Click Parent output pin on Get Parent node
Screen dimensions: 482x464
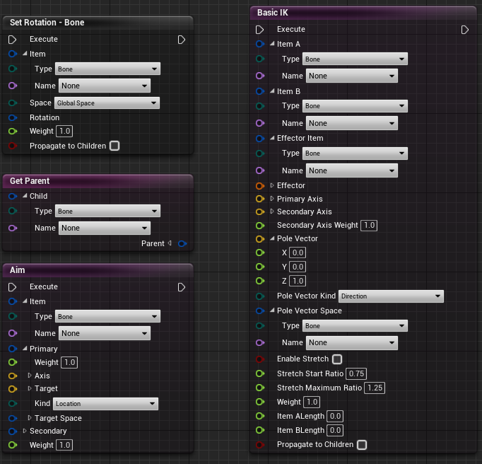[x=182, y=244]
